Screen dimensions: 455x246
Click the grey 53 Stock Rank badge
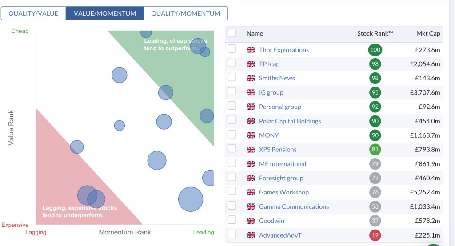click(375, 206)
